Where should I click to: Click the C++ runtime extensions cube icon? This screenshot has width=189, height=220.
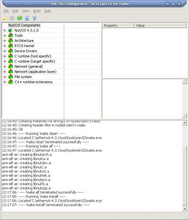(x=11, y=82)
